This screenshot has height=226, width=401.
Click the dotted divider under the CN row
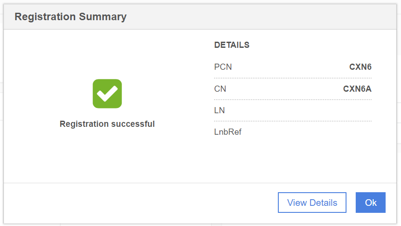pos(293,100)
